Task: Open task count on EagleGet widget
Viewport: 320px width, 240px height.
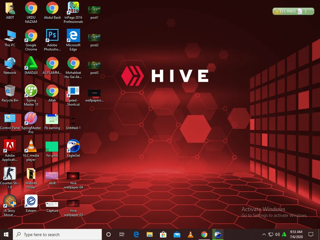Action: tap(306, 11)
